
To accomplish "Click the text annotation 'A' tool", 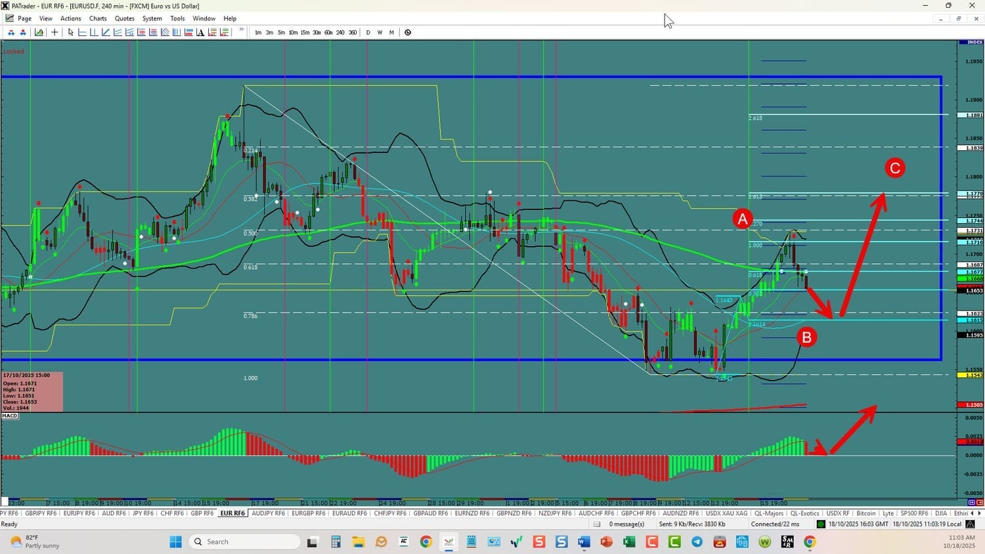I will pyautogui.click(x=200, y=32).
